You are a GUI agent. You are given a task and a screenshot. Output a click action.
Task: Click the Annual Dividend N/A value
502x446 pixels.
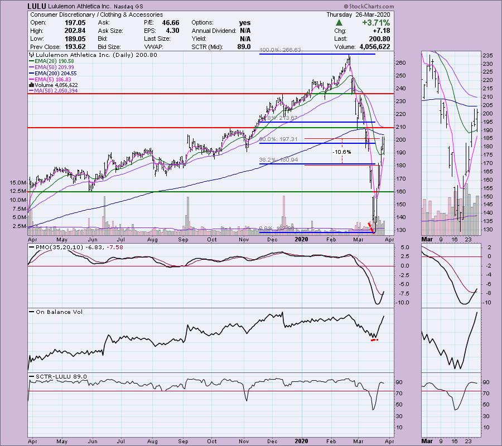[245, 31]
